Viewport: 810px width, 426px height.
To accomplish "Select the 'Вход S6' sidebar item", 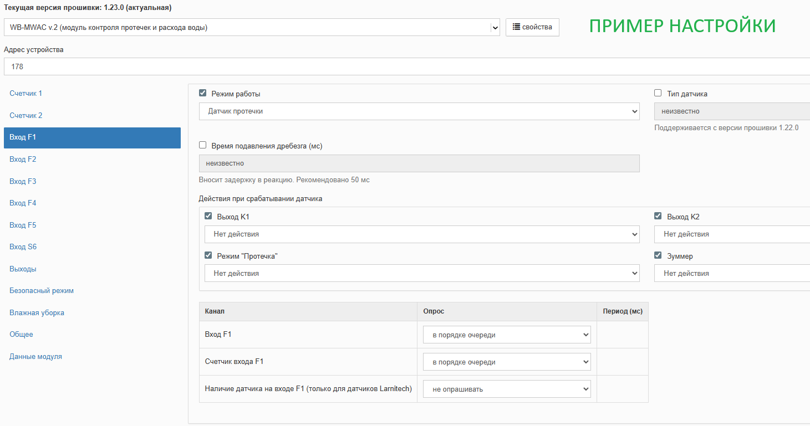I will pyautogui.click(x=23, y=247).
